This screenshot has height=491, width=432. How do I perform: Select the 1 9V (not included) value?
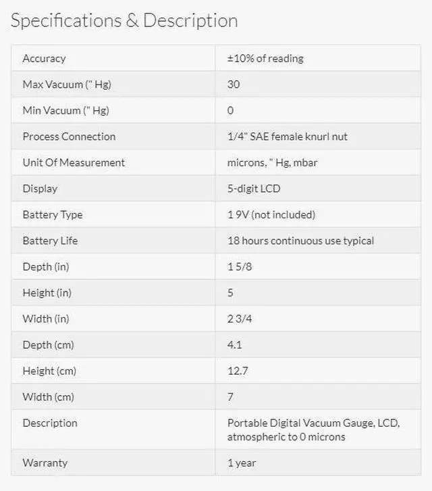point(271,215)
